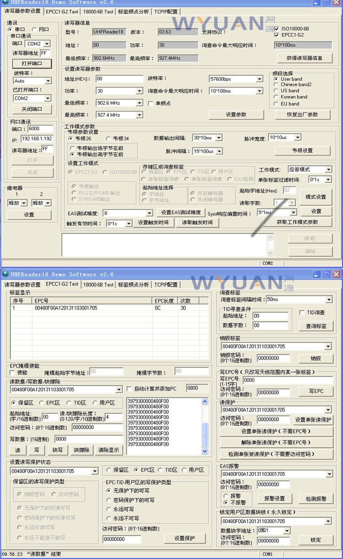Select the 韦根34 radio button
This screenshot has width=343, height=559.
(108, 138)
